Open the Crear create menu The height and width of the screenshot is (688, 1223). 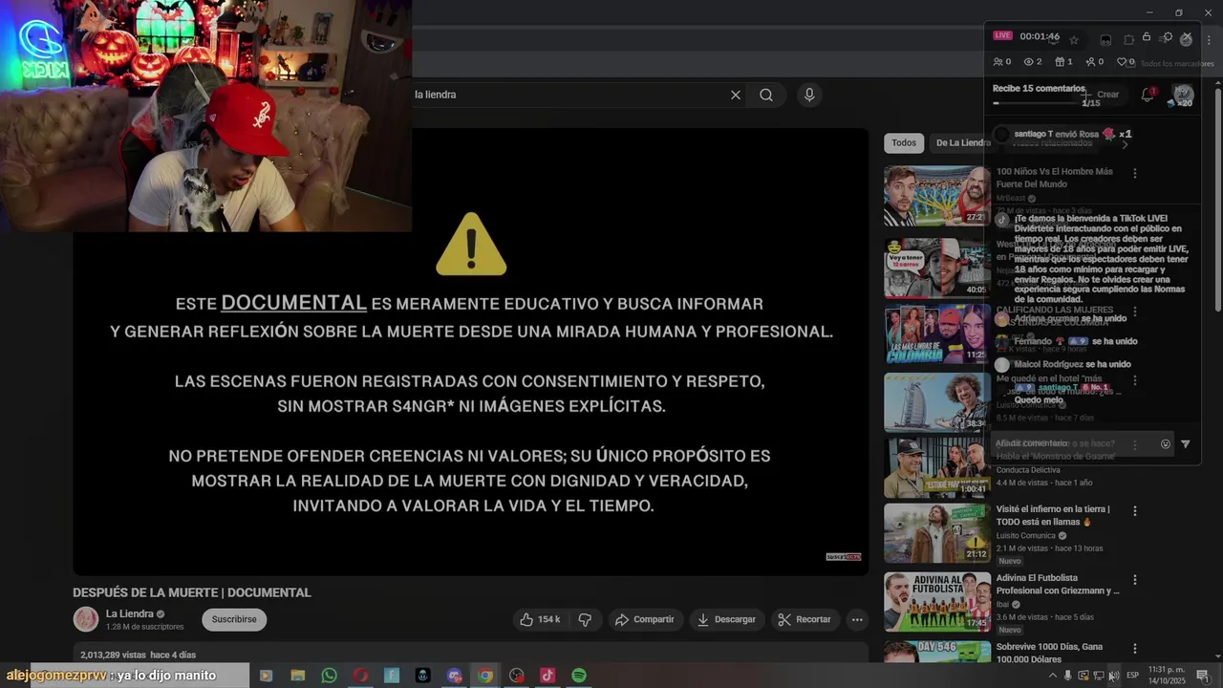[1101, 95]
